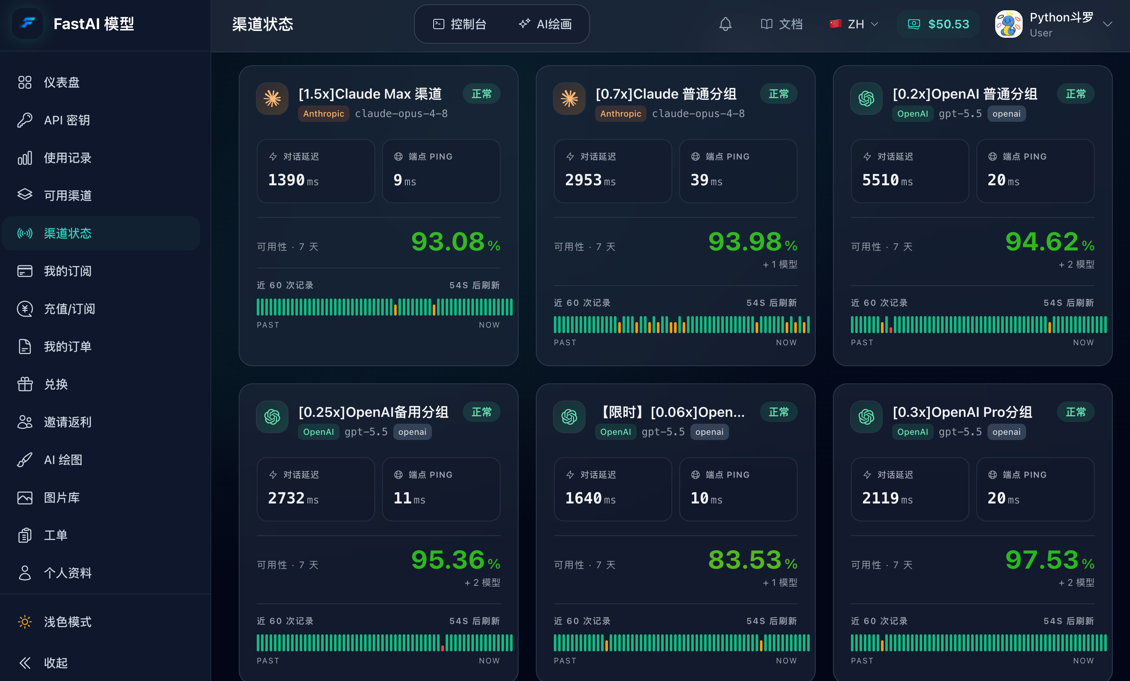This screenshot has width=1130, height=681.
Task: Click +2 模型 on OpenAI 普通分组 card
Action: coord(1076,264)
